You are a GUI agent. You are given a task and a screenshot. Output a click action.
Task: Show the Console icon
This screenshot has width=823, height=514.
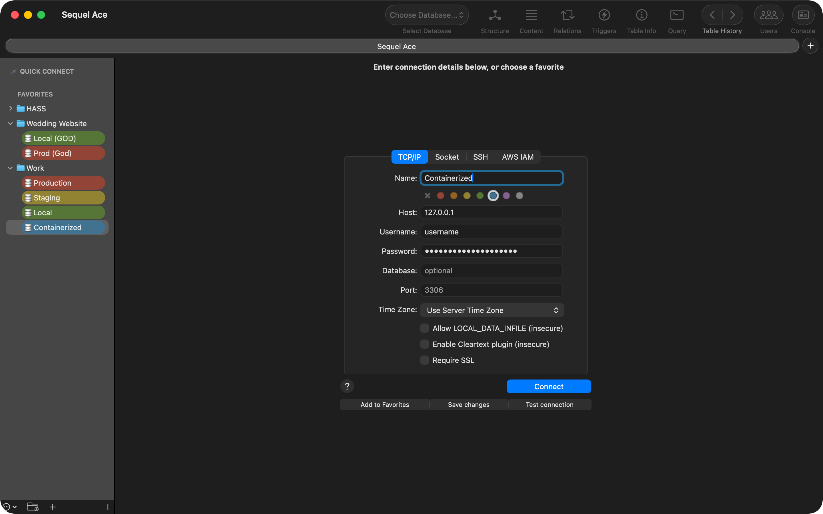pos(803,15)
